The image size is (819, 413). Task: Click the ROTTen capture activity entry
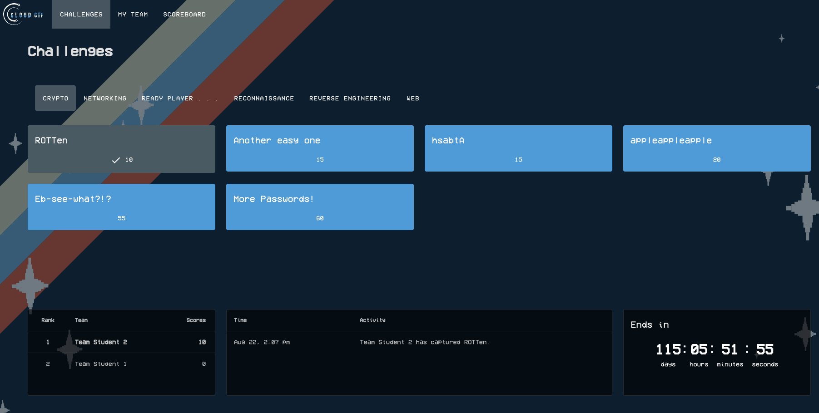tap(419, 342)
